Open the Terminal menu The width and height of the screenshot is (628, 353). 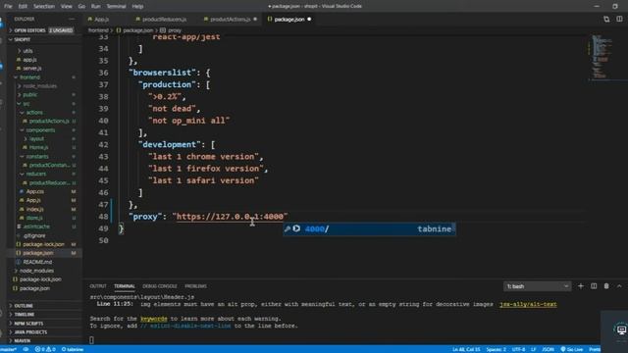pos(116,7)
